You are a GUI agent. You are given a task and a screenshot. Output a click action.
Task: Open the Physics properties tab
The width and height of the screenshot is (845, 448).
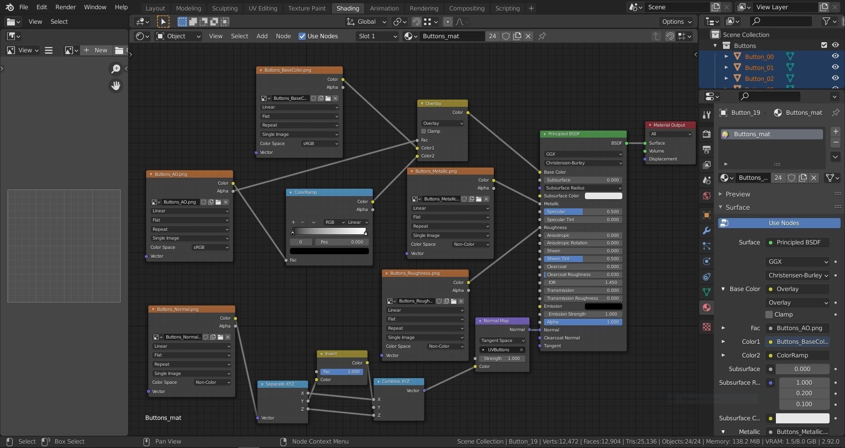pyautogui.click(x=706, y=261)
